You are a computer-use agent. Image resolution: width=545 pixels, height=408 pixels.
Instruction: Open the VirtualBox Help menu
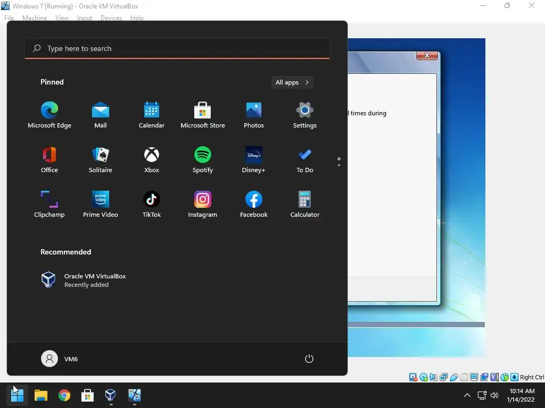click(x=137, y=18)
